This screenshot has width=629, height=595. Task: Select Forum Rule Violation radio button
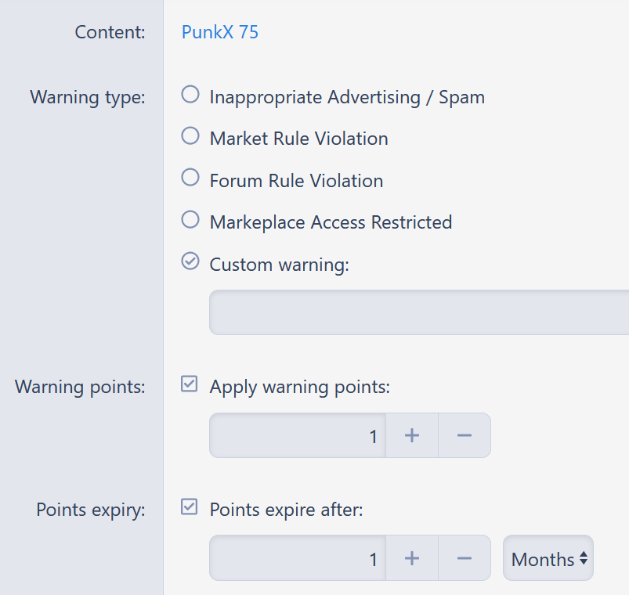[x=190, y=178]
